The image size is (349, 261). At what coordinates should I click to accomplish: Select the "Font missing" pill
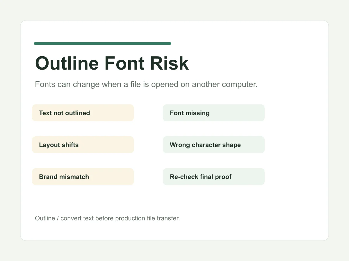click(214, 113)
